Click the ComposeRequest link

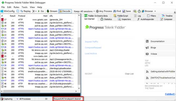pos(93,47)
